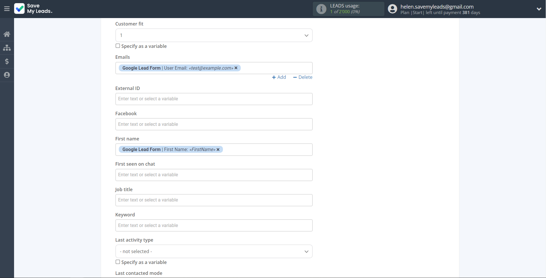Click the LEADS usage counter text

tap(345, 9)
